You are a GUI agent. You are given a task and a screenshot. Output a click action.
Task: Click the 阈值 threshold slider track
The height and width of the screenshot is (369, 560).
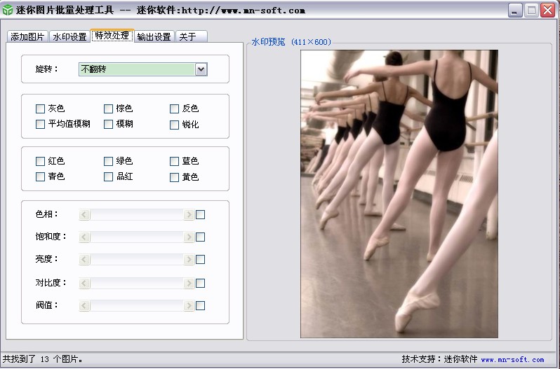[x=136, y=305]
